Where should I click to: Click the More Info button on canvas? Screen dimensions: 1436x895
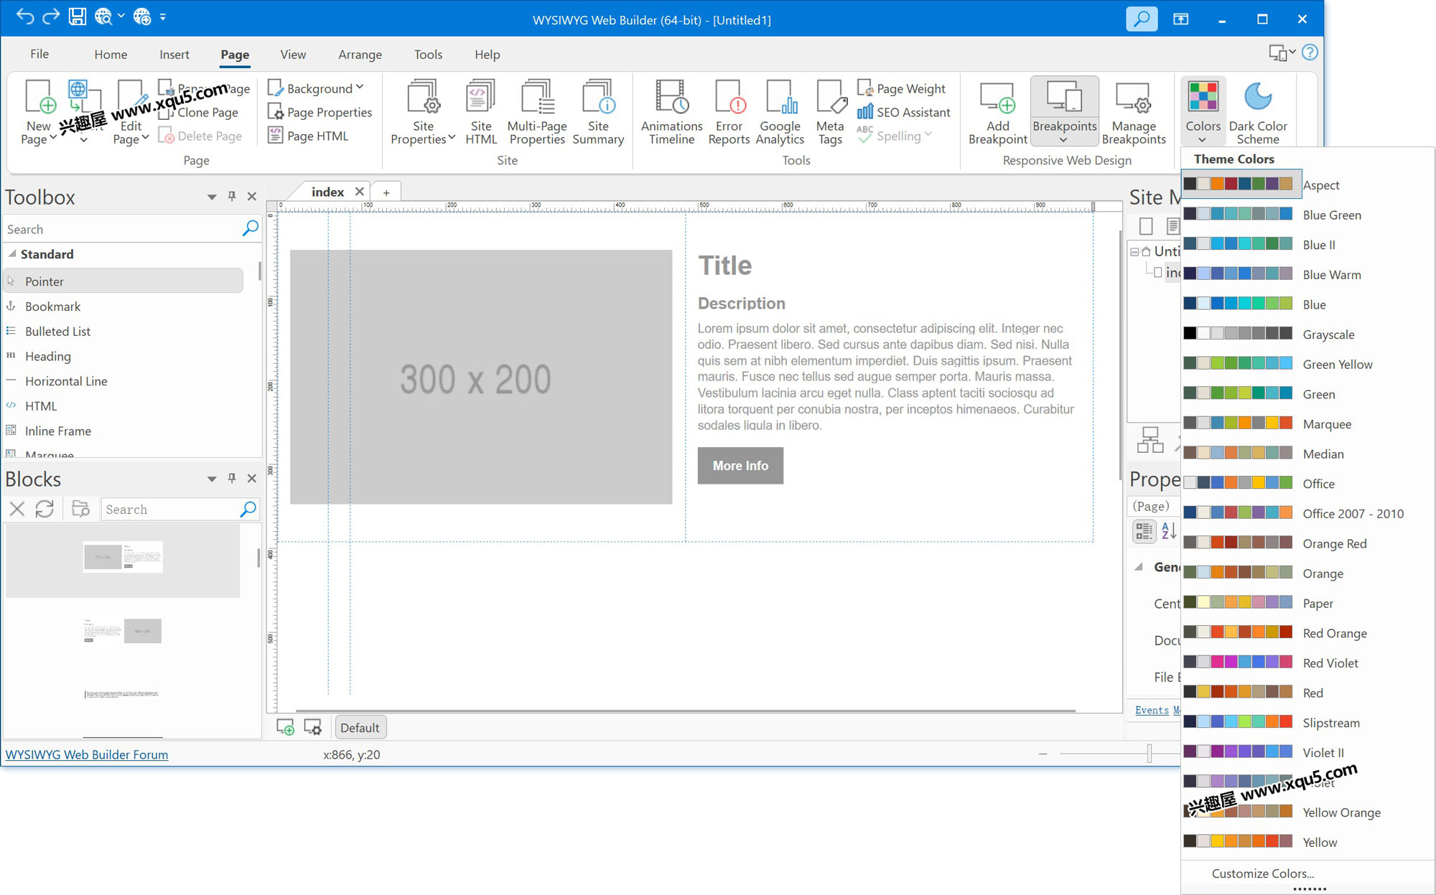pyautogui.click(x=740, y=465)
